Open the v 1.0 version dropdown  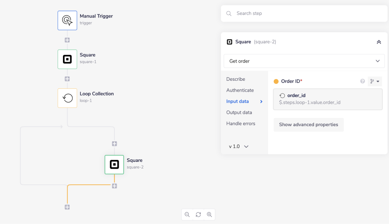pyautogui.click(x=238, y=146)
